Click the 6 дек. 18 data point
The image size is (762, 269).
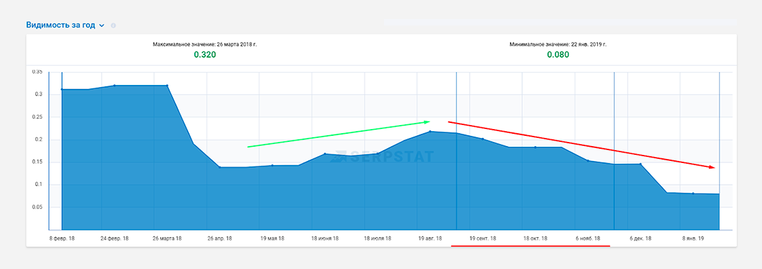[641, 164]
